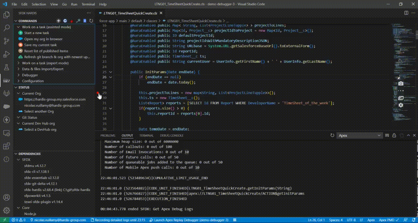
Task: Click Launch Apex Replay Debugger in status bar
Action: (x=189, y=220)
